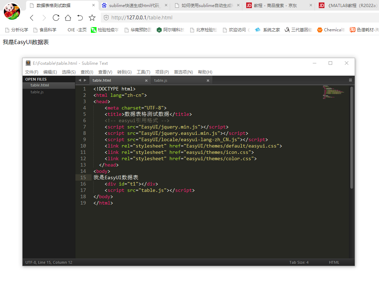Select table.js in the Open Files sidebar
Screen dimensions: 379x282
pyautogui.click(x=37, y=92)
